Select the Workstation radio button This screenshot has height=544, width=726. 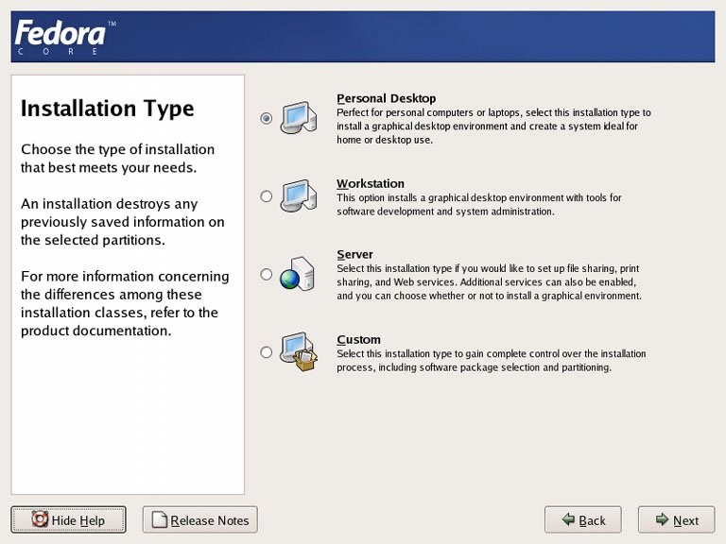pyautogui.click(x=267, y=196)
